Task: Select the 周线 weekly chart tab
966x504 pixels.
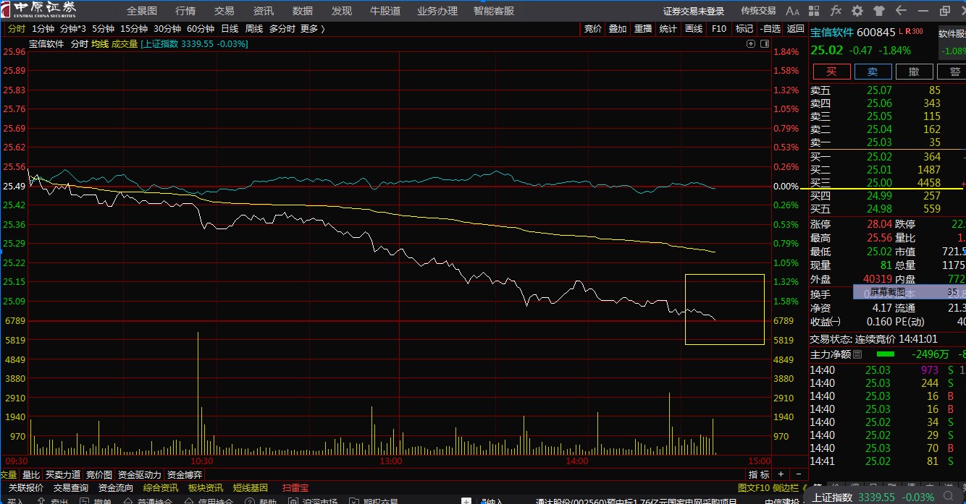Action: point(254,29)
